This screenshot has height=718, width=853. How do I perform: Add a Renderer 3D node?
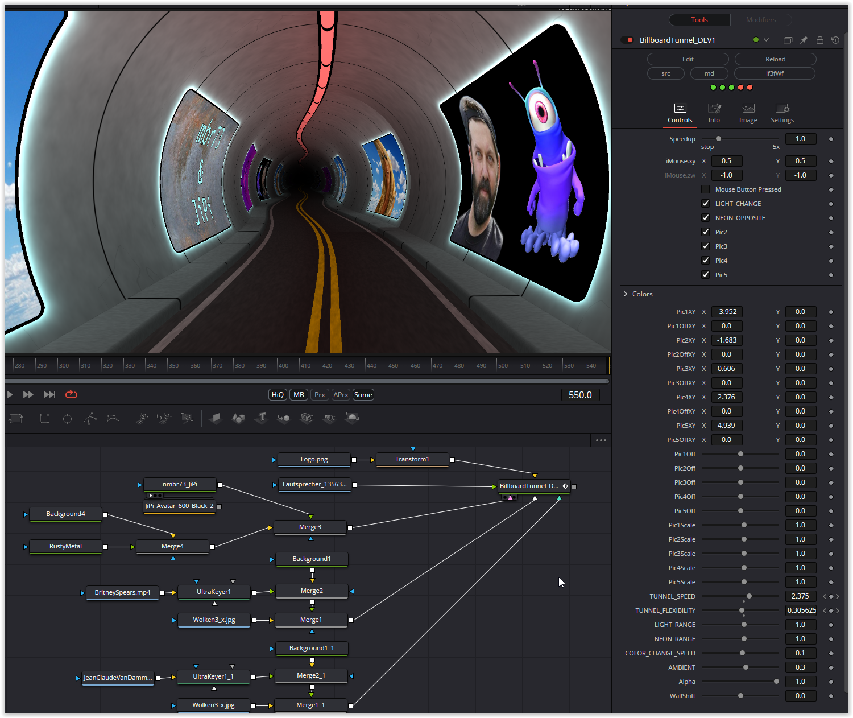(x=352, y=419)
